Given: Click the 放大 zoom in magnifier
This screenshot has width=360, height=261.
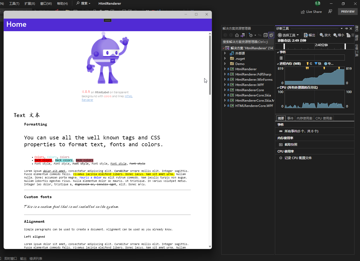Looking at the screenshot, I should tap(325, 35).
